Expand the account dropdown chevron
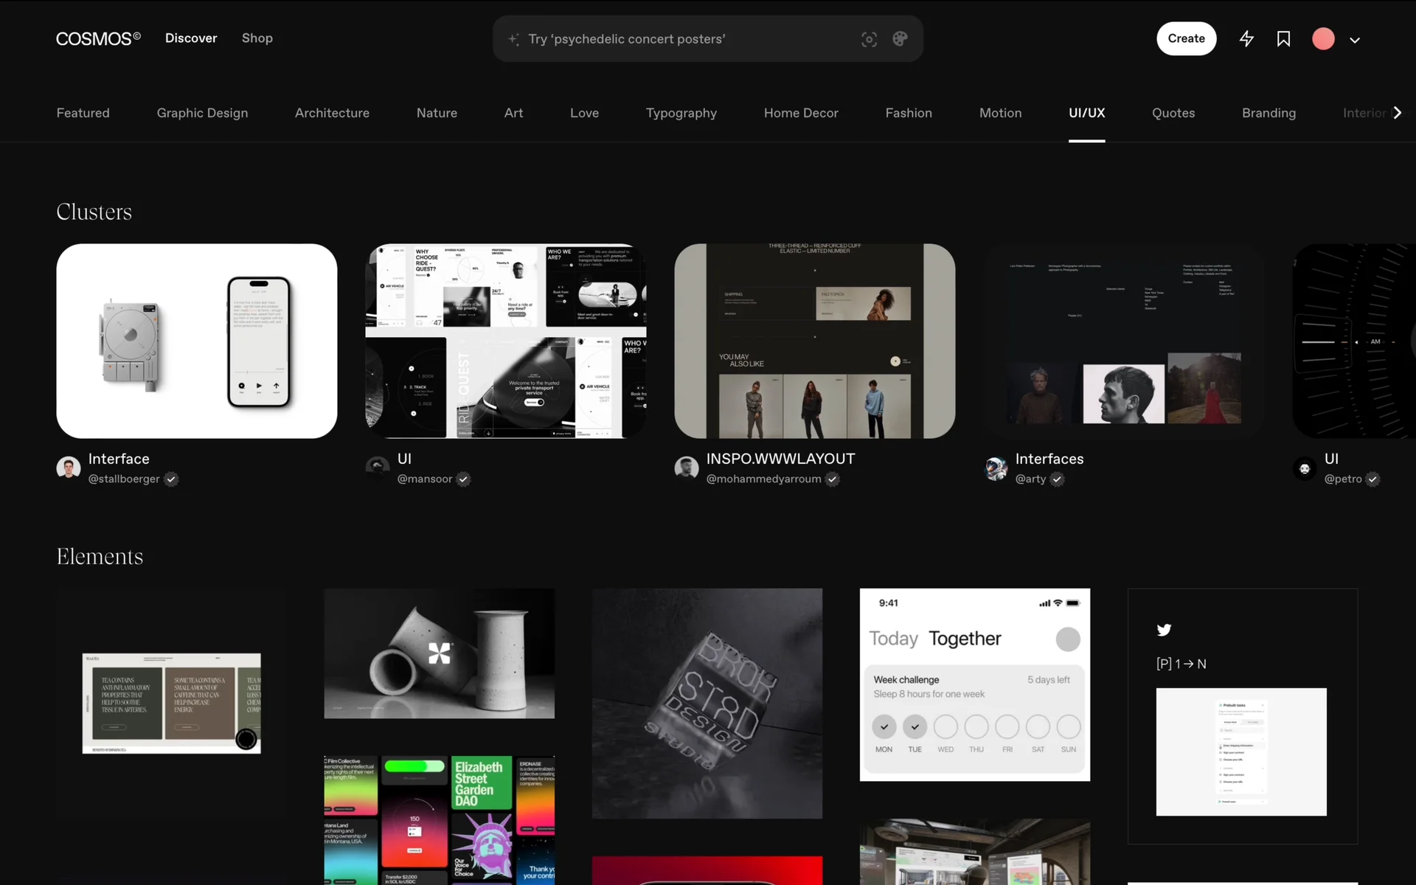 coord(1355,41)
